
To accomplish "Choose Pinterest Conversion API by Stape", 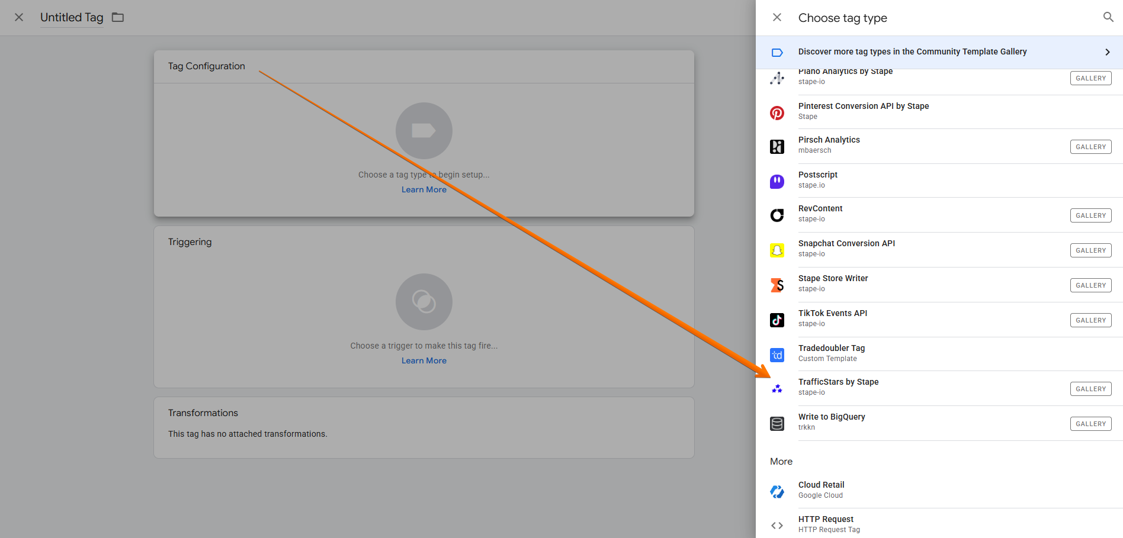I will coord(939,111).
